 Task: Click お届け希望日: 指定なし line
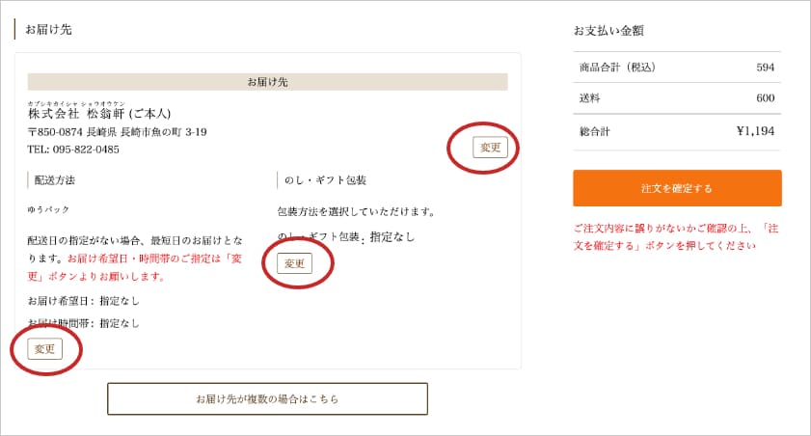(83, 301)
